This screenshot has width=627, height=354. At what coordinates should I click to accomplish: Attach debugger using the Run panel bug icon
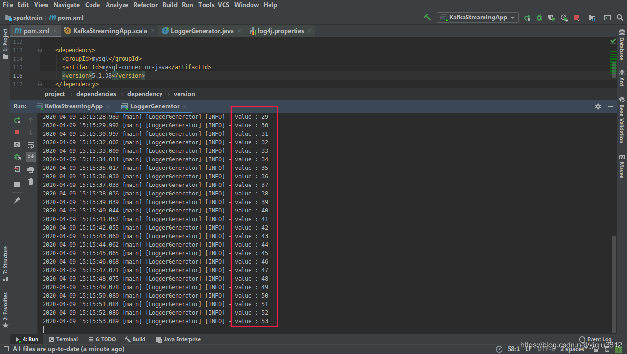[17, 157]
